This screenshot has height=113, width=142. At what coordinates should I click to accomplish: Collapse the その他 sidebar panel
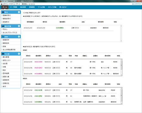[x=19, y=54]
